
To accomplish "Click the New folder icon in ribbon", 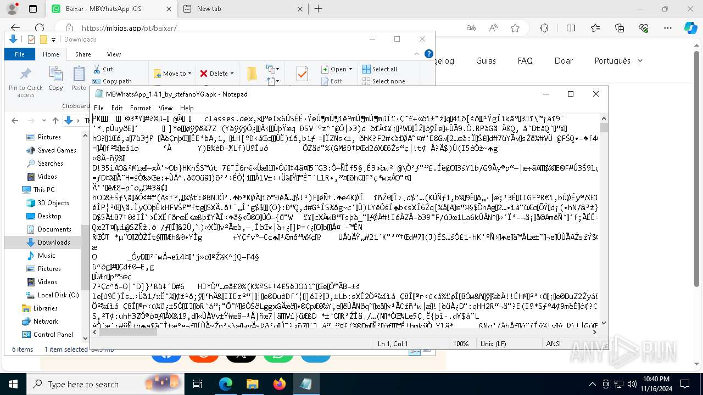I will (252, 74).
